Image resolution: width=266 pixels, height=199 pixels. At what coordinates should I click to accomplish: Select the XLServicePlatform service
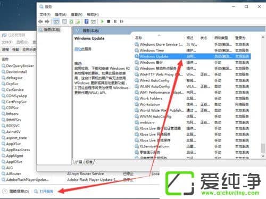[x=193, y=146]
